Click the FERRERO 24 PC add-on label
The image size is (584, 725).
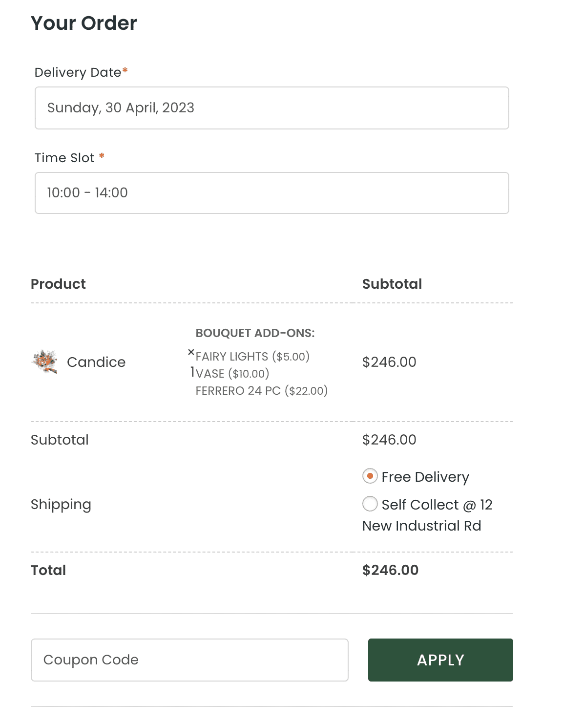pyautogui.click(x=261, y=390)
